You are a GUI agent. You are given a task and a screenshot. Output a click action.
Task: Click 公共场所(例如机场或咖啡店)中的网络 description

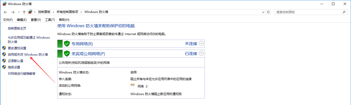pos(84,63)
